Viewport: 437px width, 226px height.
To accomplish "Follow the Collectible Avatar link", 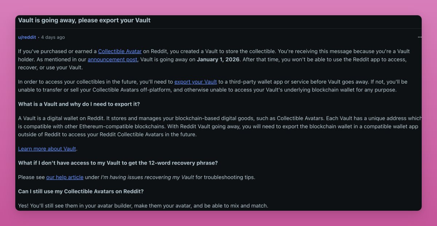I will pyautogui.click(x=120, y=51).
